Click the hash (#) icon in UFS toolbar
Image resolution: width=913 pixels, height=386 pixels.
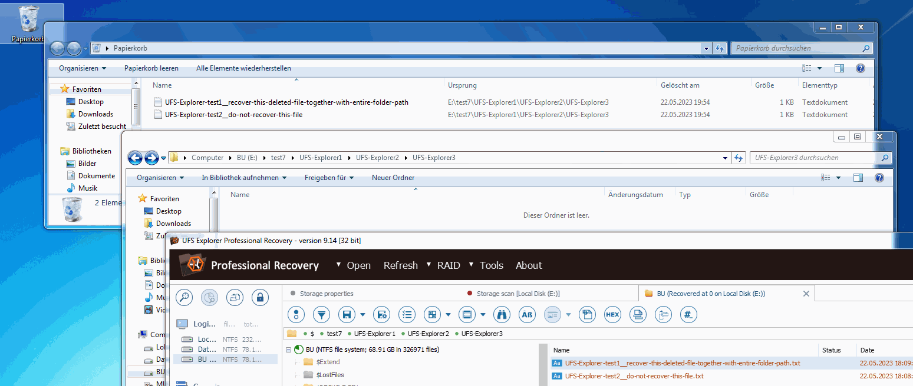688,315
